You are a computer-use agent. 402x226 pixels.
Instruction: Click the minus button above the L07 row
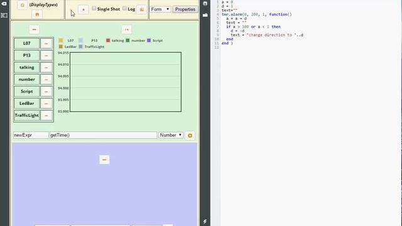(35, 30)
